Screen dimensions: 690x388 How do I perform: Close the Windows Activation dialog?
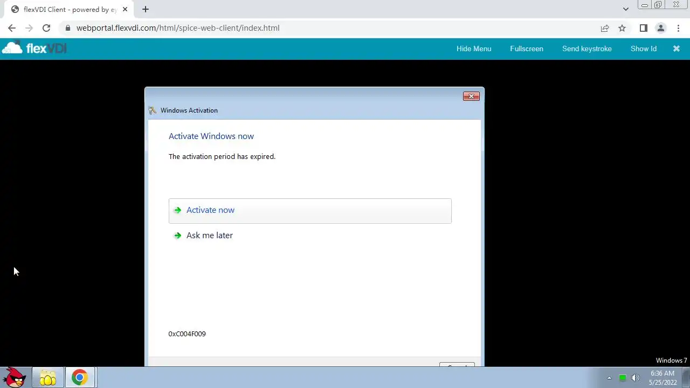point(471,96)
